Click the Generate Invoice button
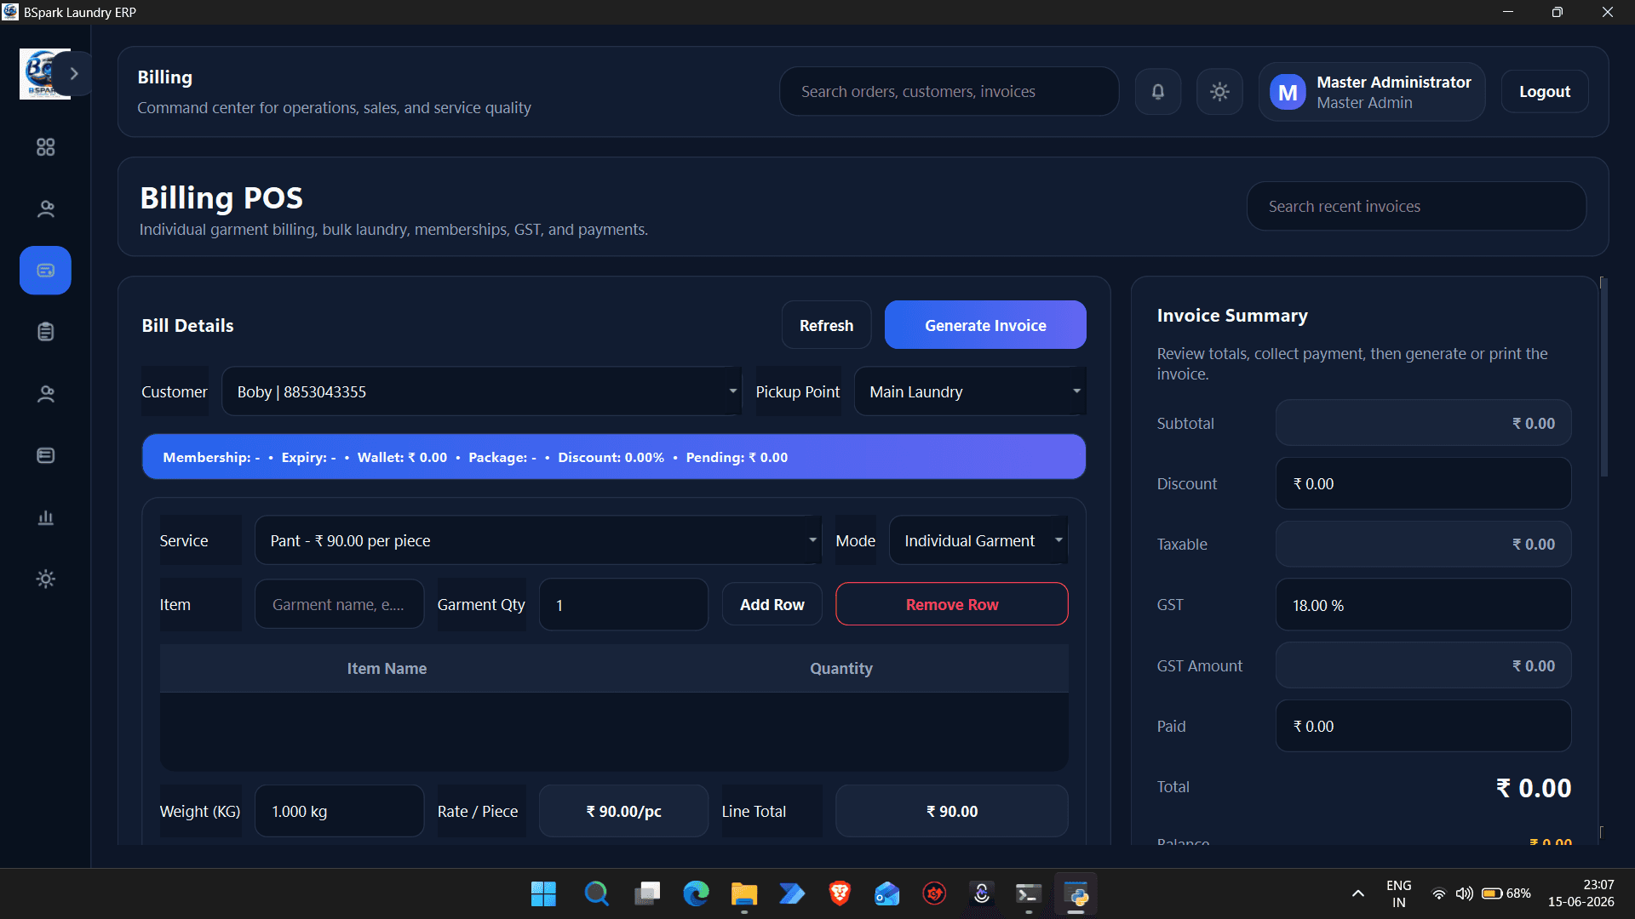This screenshot has width=1635, height=919. [x=985, y=325]
